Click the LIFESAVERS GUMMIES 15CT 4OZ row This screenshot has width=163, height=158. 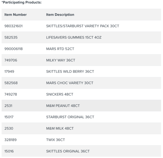[x=74, y=37]
